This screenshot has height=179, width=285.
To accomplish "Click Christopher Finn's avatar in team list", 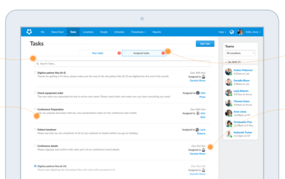I will coord(228,124).
